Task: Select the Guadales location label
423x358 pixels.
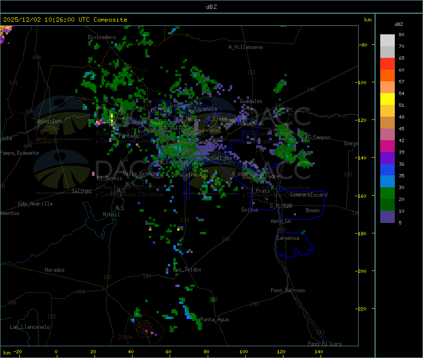Action: click(251, 101)
